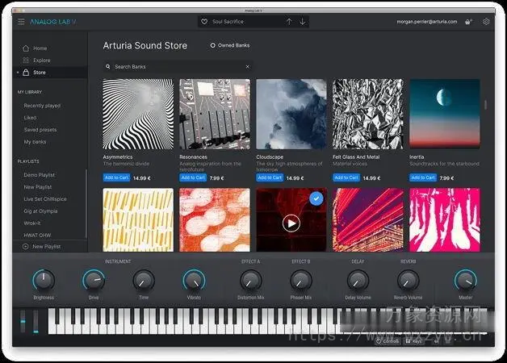
Task: Play preview of the red bank thumbnail
Action: (291, 223)
